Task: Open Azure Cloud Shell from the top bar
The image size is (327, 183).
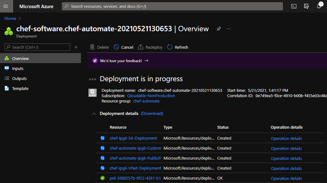Action: (x=294, y=6)
